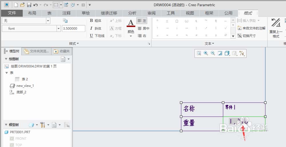Insert the degree symbol
The height and width of the screenshot is (147, 286).
pyautogui.click(x=157, y=21)
